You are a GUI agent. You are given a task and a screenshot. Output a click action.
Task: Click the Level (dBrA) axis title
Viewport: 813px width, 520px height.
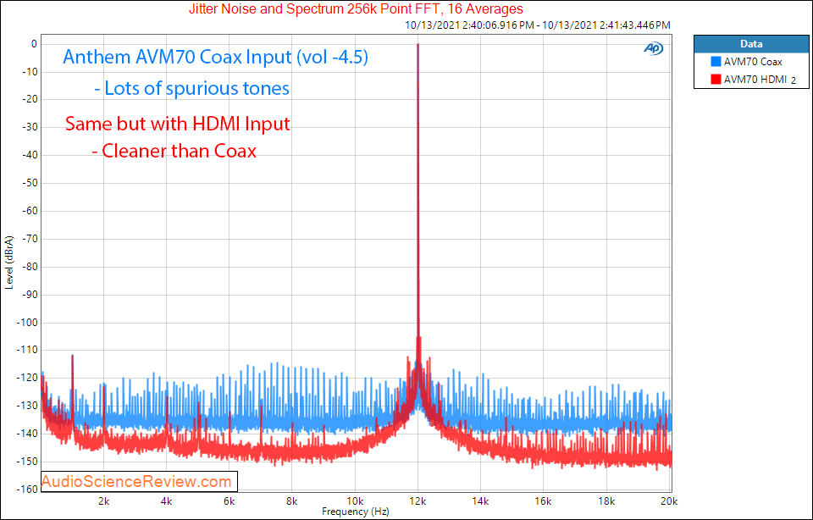pyautogui.click(x=8, y=263)
